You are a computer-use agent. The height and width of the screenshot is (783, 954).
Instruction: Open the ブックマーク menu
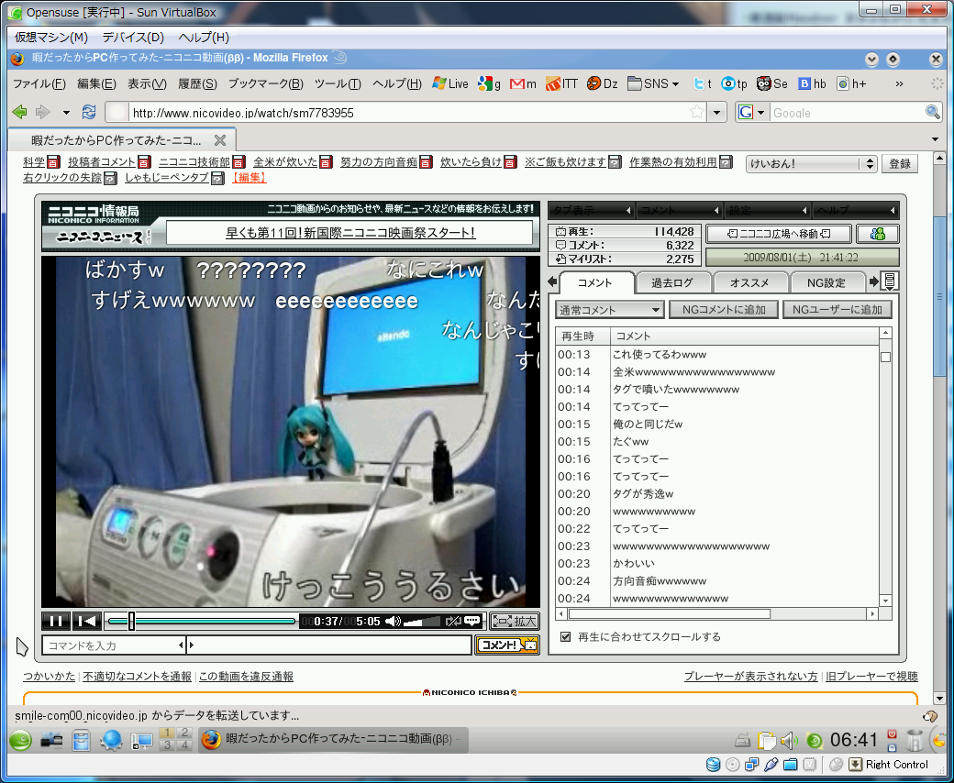265,84
